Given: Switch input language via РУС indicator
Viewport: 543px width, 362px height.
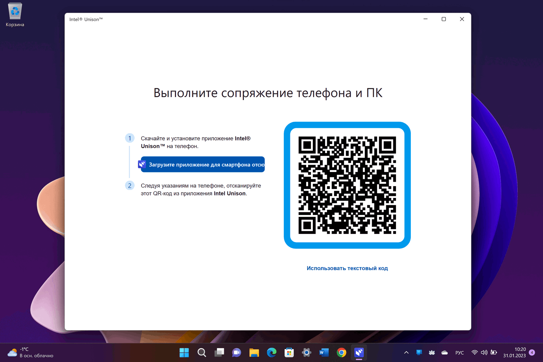Looking at the screenshot, I should pos(459,353).
